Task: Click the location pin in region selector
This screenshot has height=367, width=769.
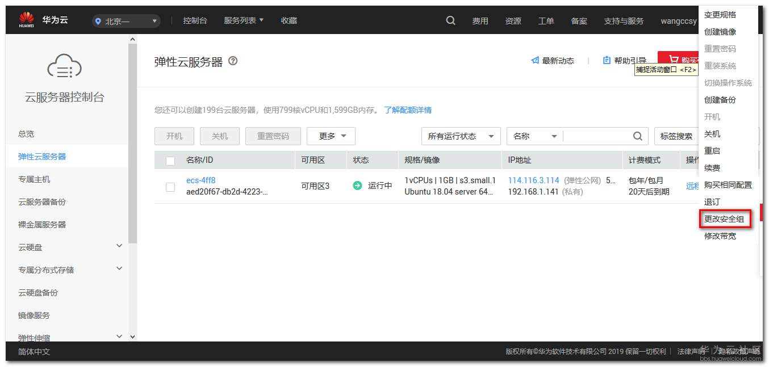Action: (98, 21)
